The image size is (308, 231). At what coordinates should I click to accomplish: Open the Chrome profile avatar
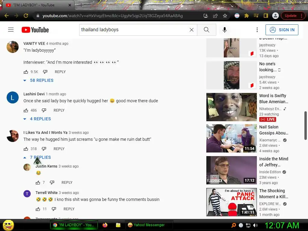276,16
